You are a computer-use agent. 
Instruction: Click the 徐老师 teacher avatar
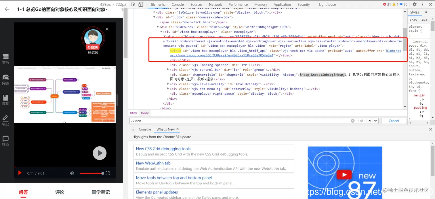(x=93, y=37)
